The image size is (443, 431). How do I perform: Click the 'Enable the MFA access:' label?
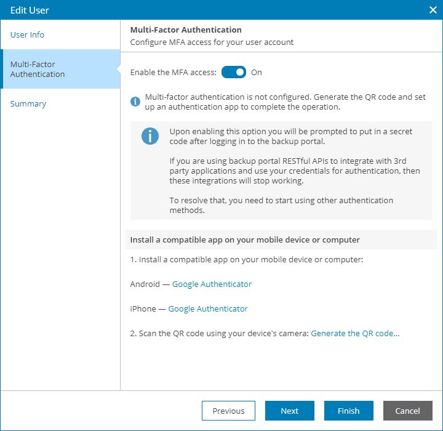tap(173, 72)
